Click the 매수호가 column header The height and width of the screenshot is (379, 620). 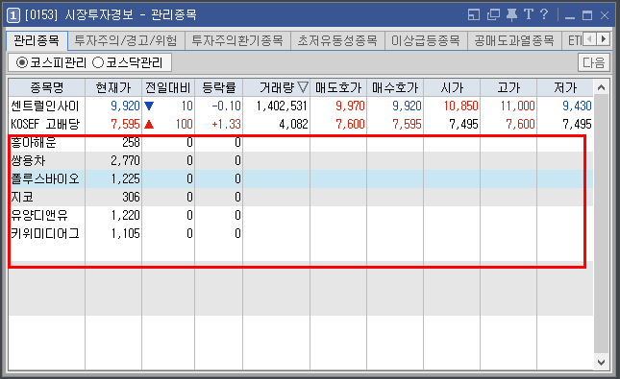[x=395, y=87]
